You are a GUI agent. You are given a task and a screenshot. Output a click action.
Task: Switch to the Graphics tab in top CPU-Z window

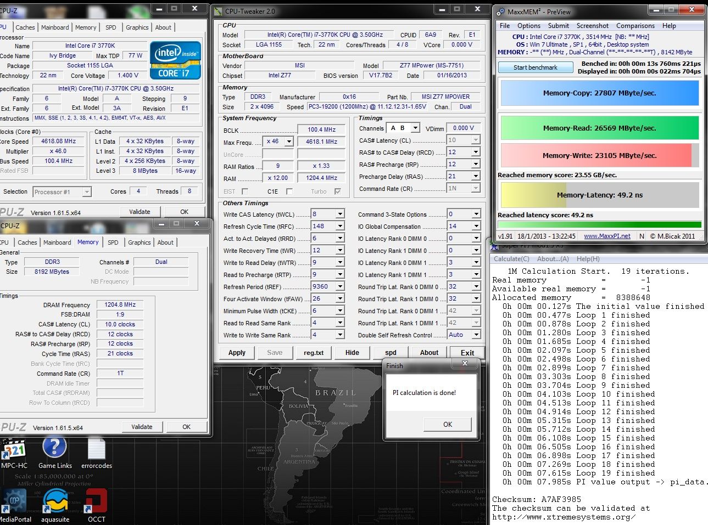pyautogui.click(x=137, y=27)
